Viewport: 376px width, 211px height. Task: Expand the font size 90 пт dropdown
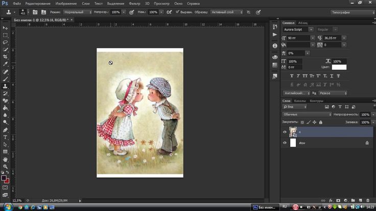pos(313,38)
